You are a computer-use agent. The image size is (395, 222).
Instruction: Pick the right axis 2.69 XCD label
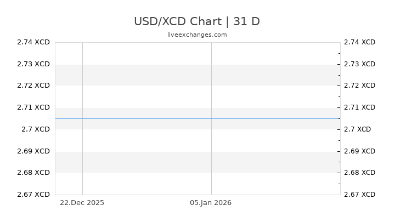point(359,151)
